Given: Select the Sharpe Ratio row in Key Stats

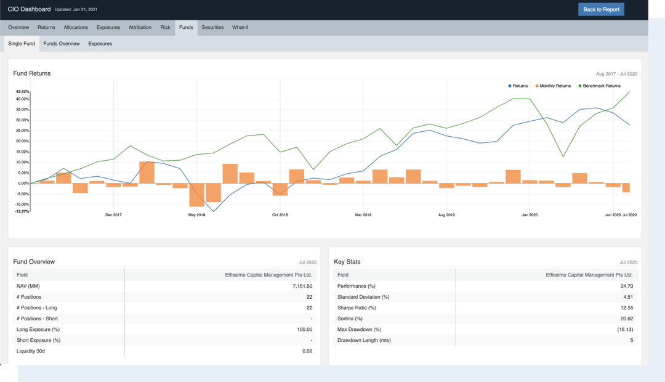Looking at the screenshot, I should tap(486, 307).
